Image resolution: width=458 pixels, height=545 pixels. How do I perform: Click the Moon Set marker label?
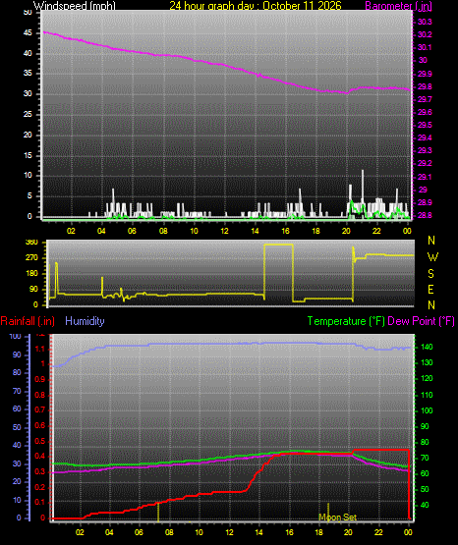click(338, 518)
